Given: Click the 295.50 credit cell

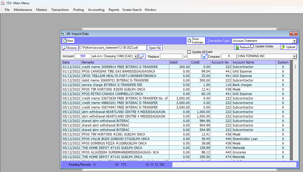Looking at the screenshot, I should coord(200,157).
